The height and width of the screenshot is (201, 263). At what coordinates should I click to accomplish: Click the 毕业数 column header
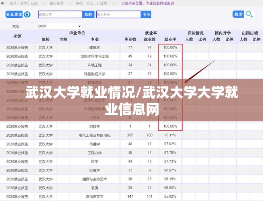pyautogui.click(x=130, y=40)
